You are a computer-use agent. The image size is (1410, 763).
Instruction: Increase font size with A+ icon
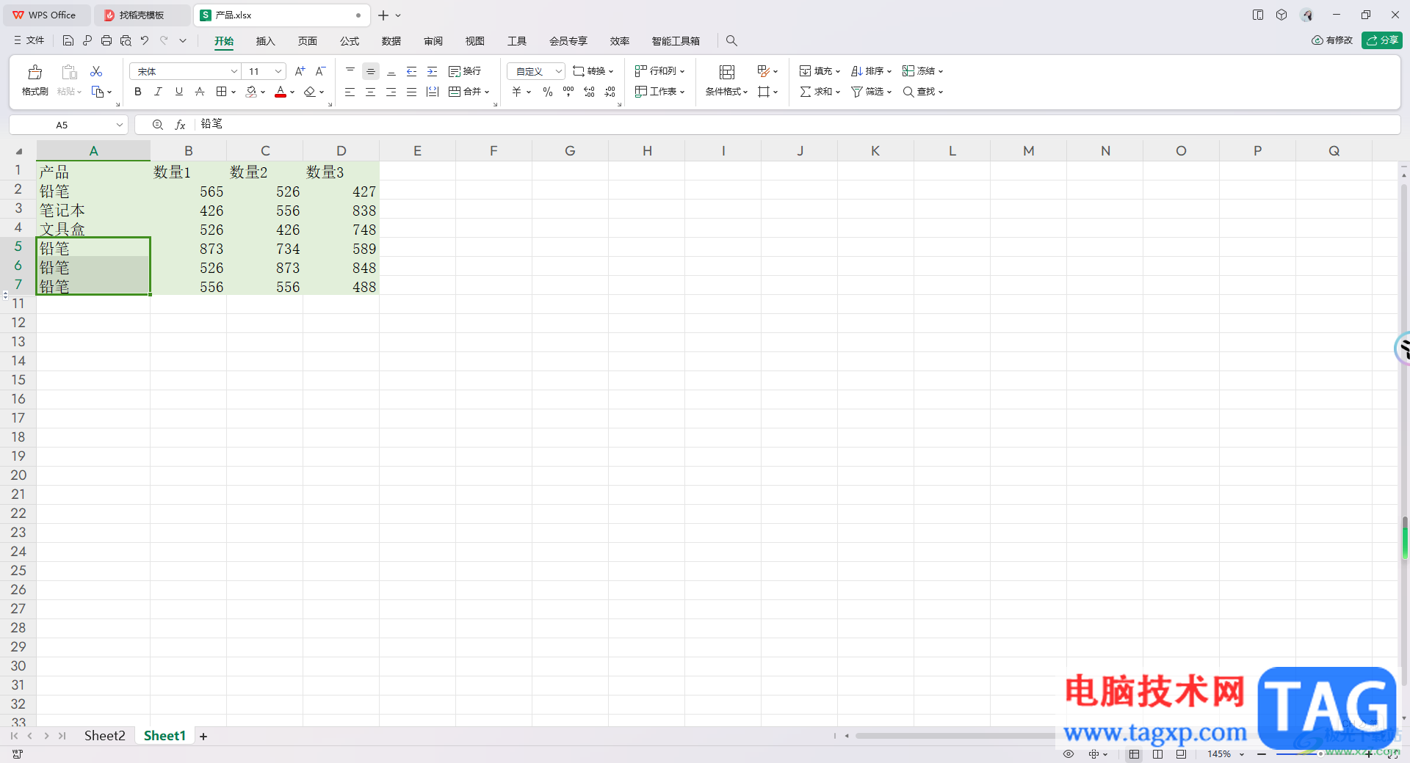click(x=300, y=71)
